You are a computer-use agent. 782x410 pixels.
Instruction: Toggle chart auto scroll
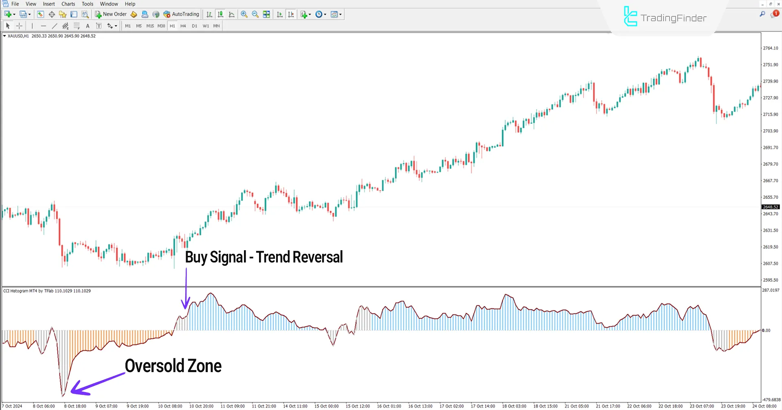tap(279, 14)
